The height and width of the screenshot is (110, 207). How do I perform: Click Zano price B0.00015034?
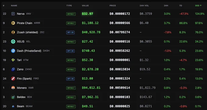tap(120, 69)
